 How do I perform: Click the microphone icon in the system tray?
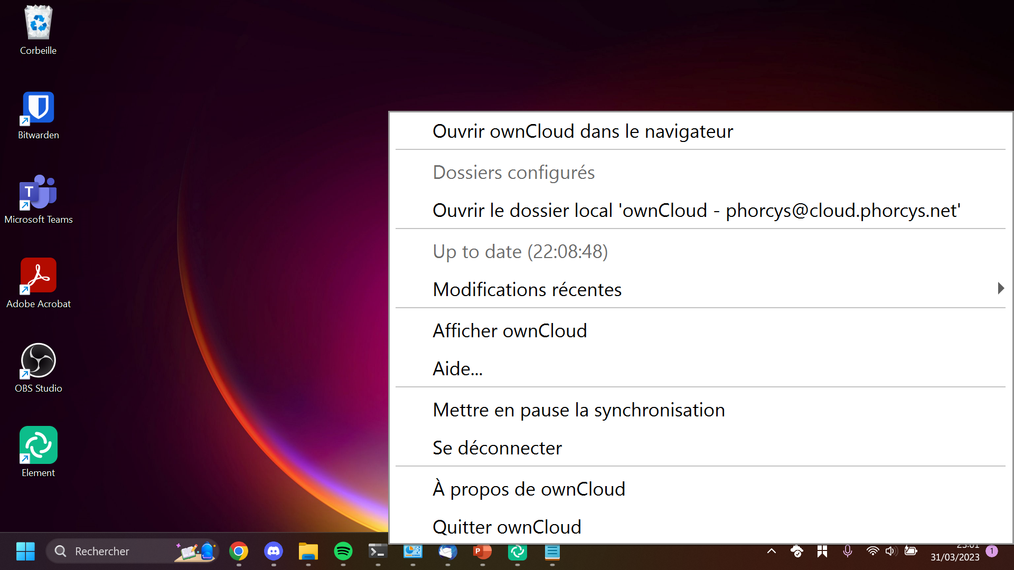(848, 552)
